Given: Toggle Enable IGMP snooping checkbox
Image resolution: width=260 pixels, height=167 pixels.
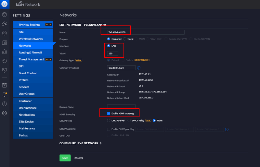Looking at the screenshot, I should [x=109, y=113].
